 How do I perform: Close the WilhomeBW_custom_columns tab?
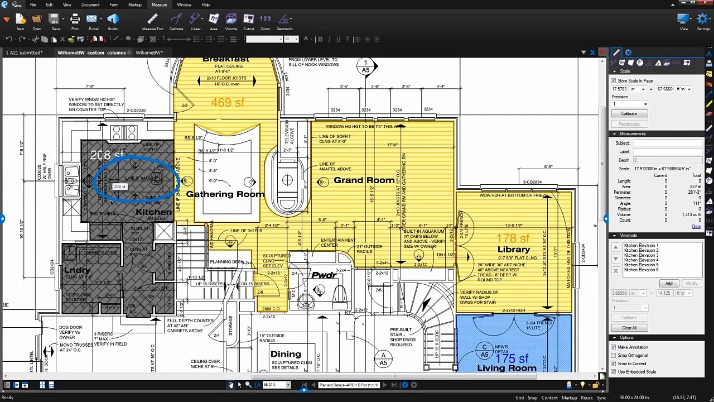click(129, 52)
